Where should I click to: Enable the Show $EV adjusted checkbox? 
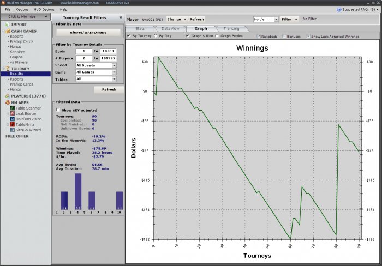point(58,110)
